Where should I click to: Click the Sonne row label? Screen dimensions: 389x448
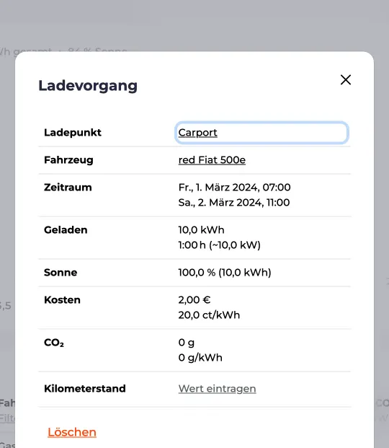pyautogui.click(x=61, y=273)
